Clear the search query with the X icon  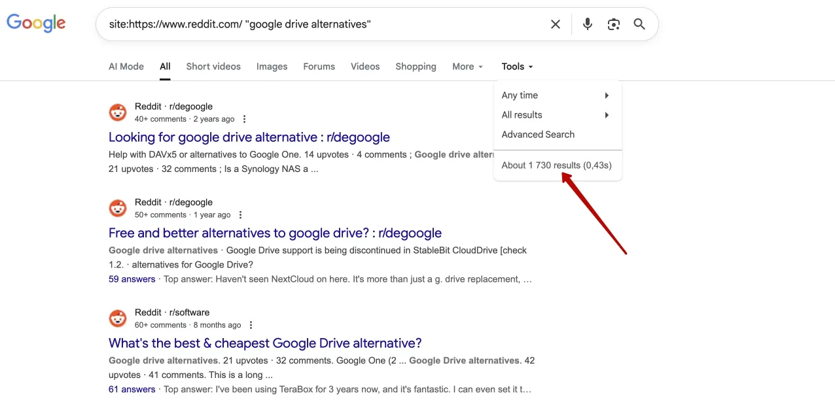[x=556, y=24]
